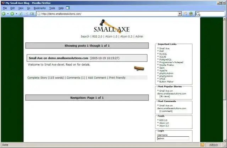The height and width of the screenshot is (148, 227).
Task: Click the window icon beside Help menu
Action: tap(68, 8)
